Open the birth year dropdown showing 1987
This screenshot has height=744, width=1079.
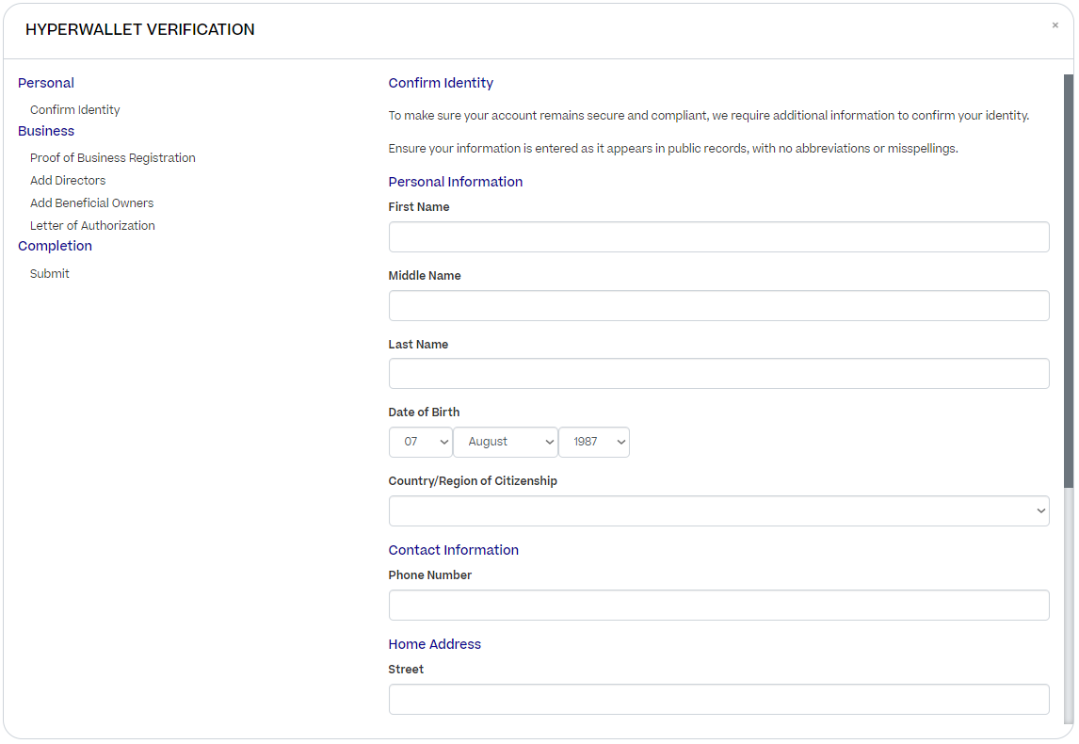(594, 442)
